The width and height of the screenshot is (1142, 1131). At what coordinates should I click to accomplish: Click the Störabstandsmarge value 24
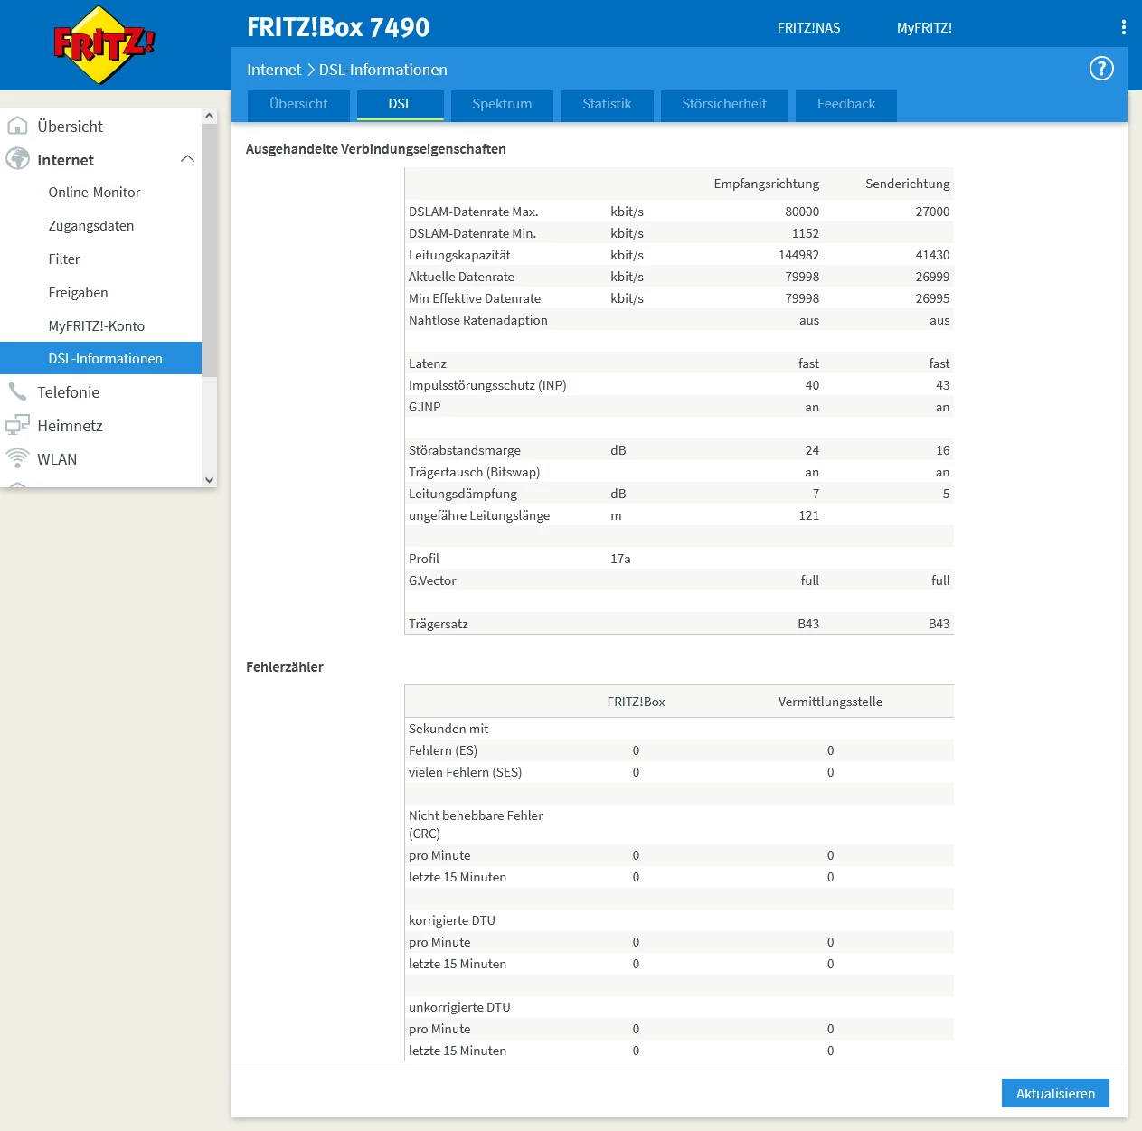click(x=812, y=450)
